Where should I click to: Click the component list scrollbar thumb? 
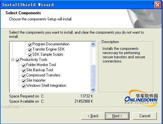(x=93, y=75)
